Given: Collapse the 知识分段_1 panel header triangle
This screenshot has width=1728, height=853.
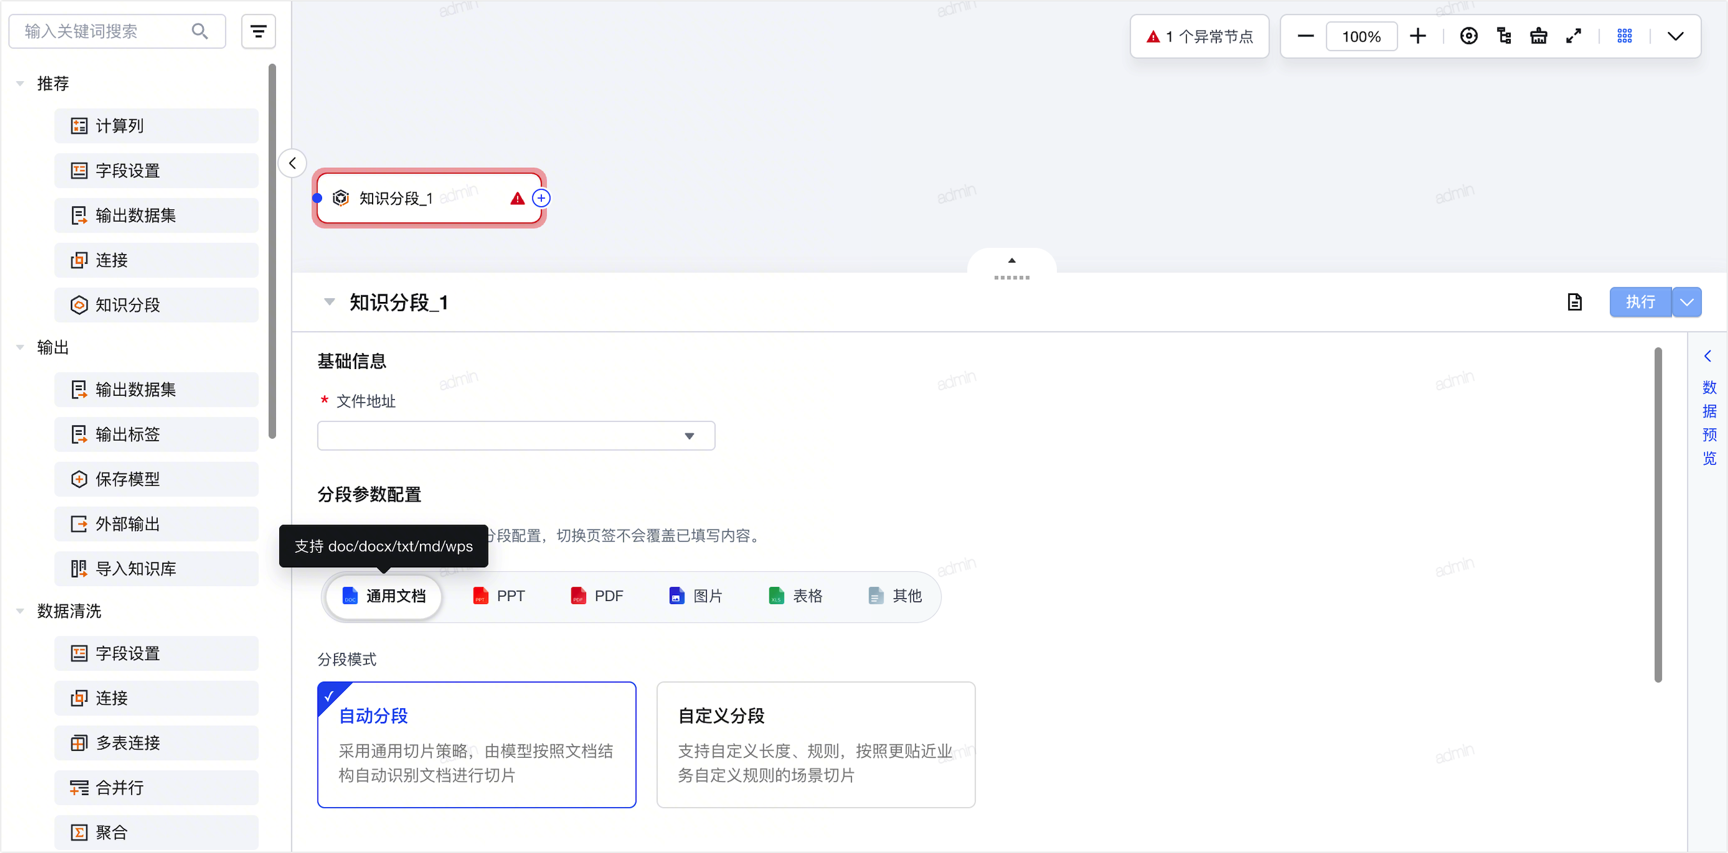Looking at the screenshot, I should [329, 302].
